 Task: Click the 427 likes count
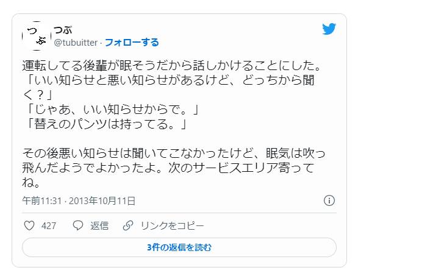point(49,225)
